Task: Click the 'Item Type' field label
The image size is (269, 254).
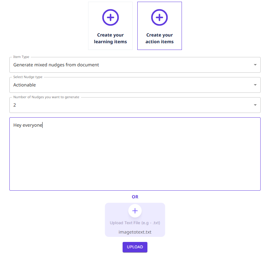Action: 21,57
